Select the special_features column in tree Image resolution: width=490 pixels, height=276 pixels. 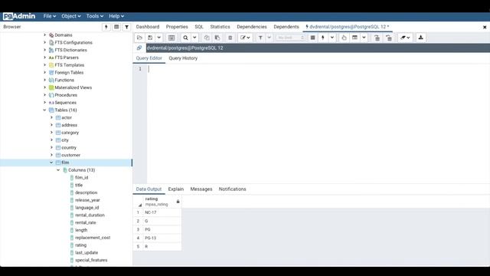tap(91, 261)
